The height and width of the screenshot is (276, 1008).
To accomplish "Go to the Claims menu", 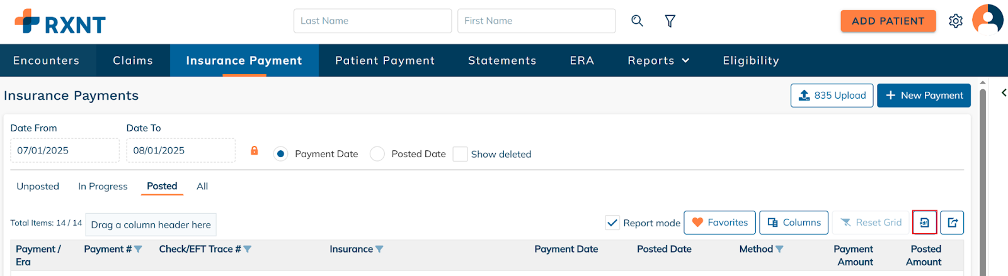I will pyautogui.click(x=133, y=60).
